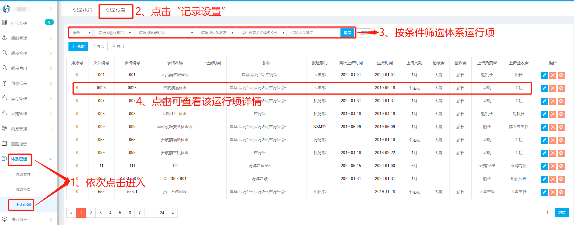Viewport: 574px width, 225px height.
Task: Click the 新增 add button
Action: [x=78, y=46]
